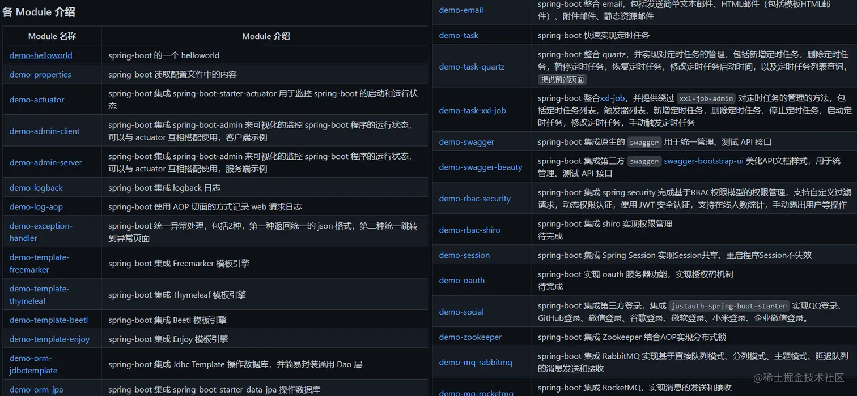
Task: Open the demo-actuator link
Action: 37,100
